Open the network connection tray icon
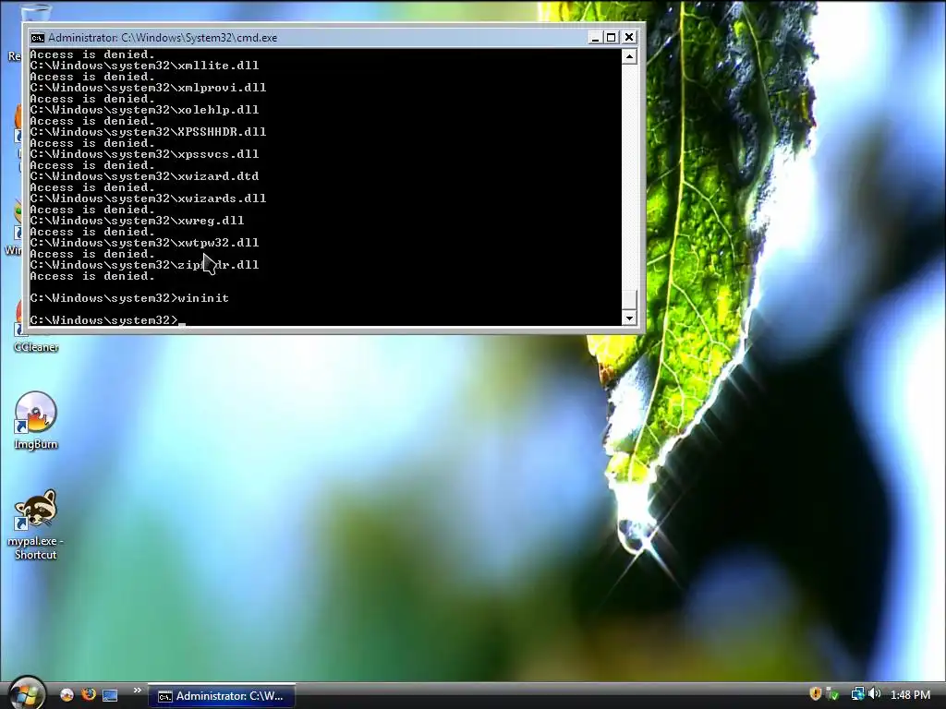Image resolution: width=946 pixels, height=709 pixels. 856,694
